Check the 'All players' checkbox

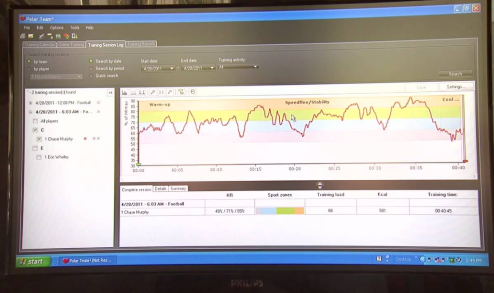coord(35,121)
